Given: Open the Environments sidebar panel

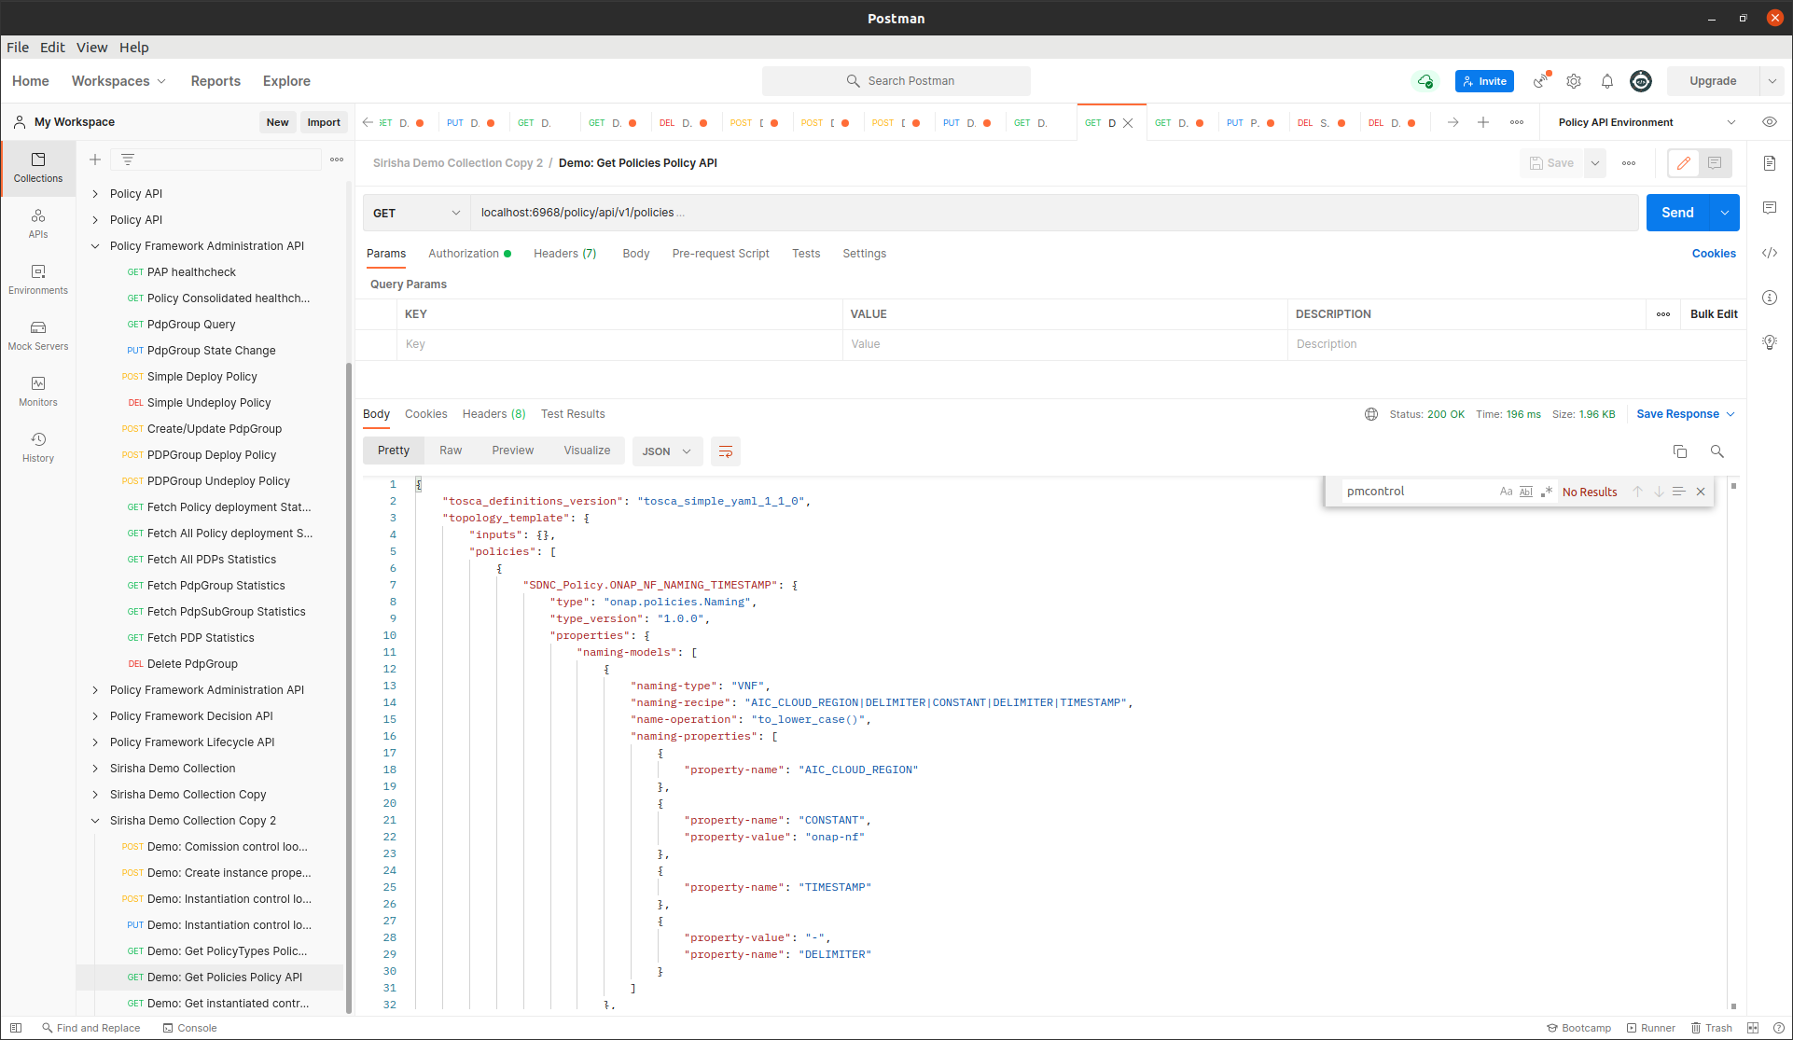Looking at the screenshot, I should (38, 280).
